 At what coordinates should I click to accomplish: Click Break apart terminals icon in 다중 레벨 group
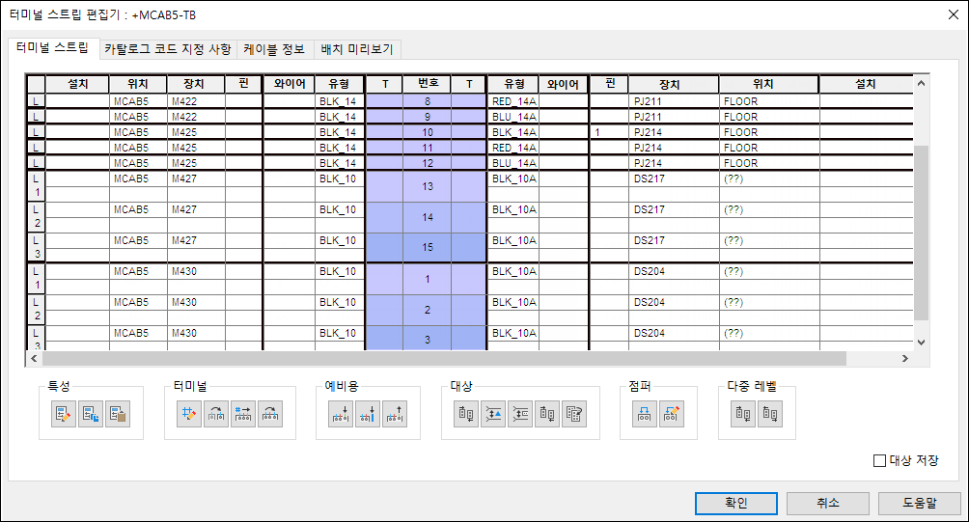pos(770,414)
